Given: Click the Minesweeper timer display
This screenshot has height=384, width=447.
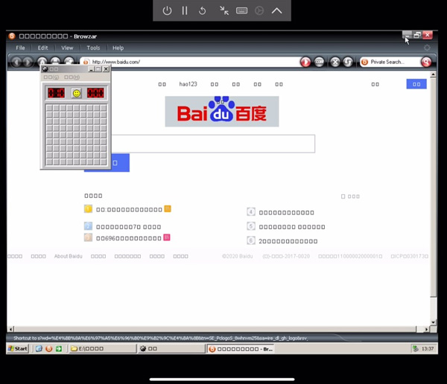Looking at the screenshot, I should click(x=95, y=93).
